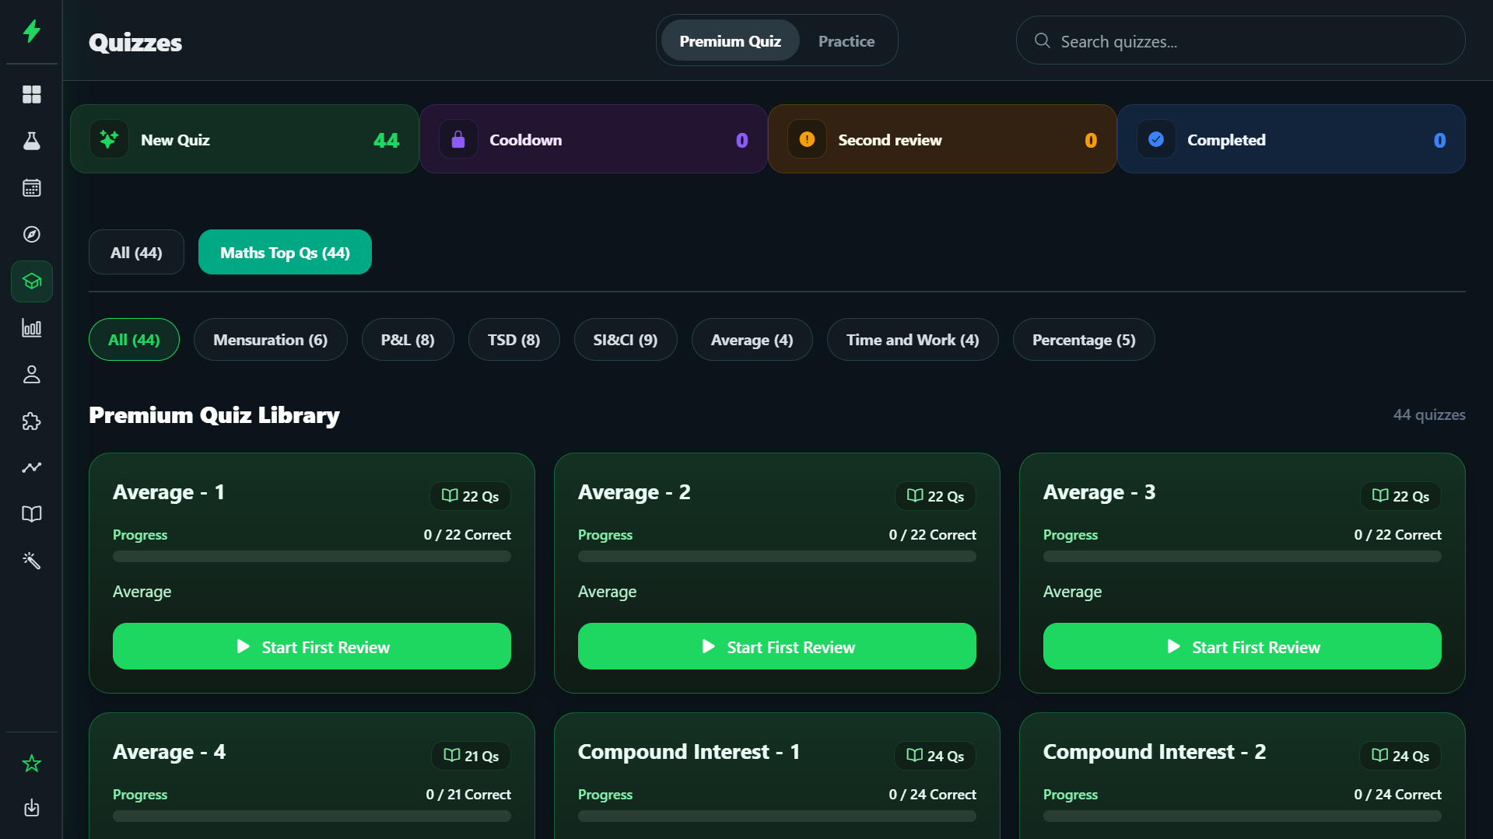This screenshot has height=839, width=1493.
Task: Open the lab flask icon in sidebar
Action: [32, 141]
